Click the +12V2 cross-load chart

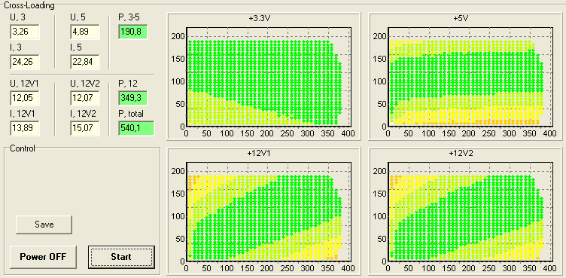pyautogui.click(x=465, y=211)
